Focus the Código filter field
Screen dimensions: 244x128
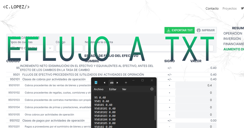(69, 48)
